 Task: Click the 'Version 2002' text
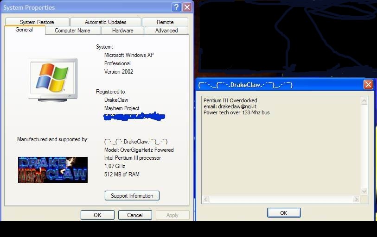pos(119,72)
